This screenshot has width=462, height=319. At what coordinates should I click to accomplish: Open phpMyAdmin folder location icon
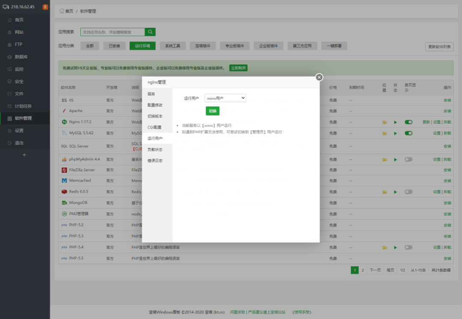tap(385, 159)
